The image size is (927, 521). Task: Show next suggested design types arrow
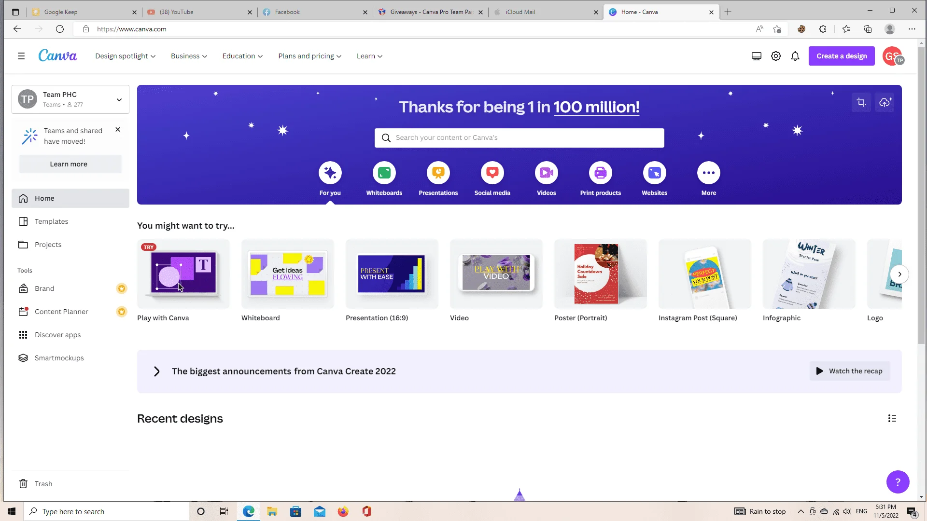[899, 274]
